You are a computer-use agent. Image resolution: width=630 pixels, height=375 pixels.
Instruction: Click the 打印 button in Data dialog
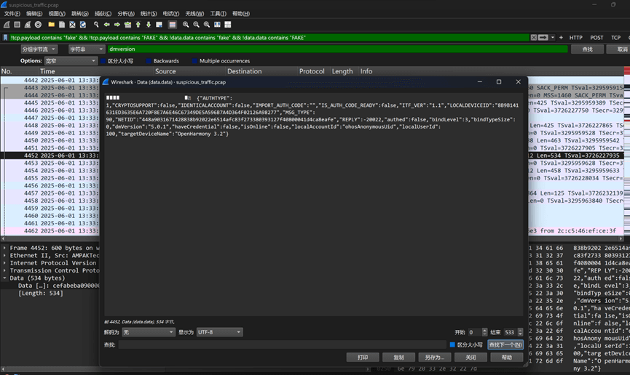(x=363, y=358)
